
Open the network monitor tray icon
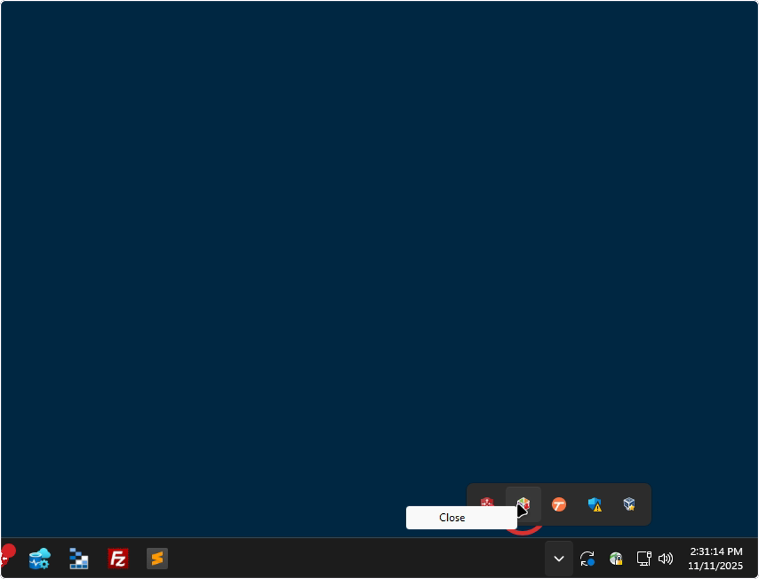[644, 558]
